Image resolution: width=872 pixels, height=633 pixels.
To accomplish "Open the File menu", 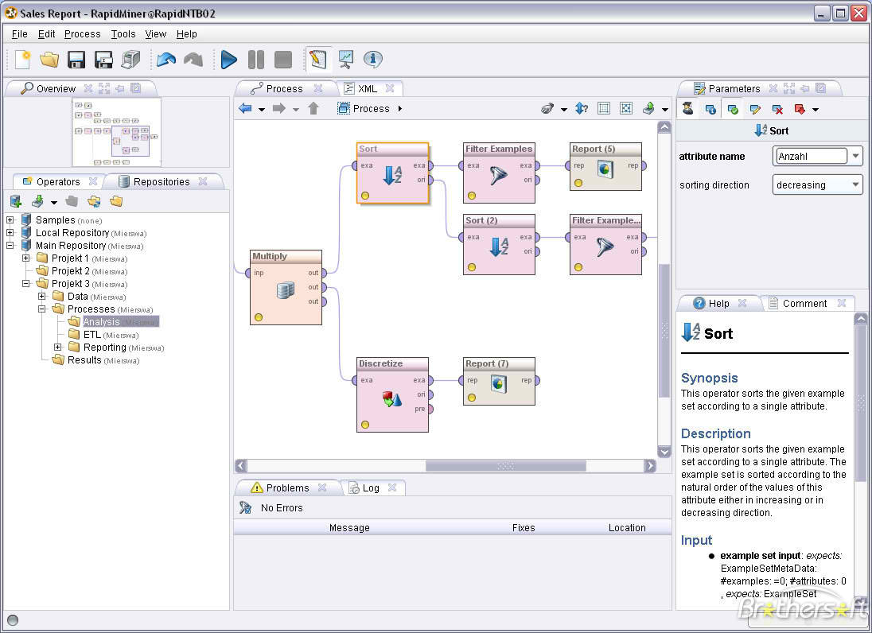I will click(19, 34).
